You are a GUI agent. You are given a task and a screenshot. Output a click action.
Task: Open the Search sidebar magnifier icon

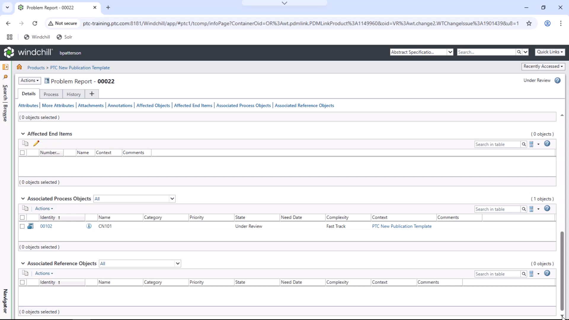pyautogui.click(x=5, y=77)
